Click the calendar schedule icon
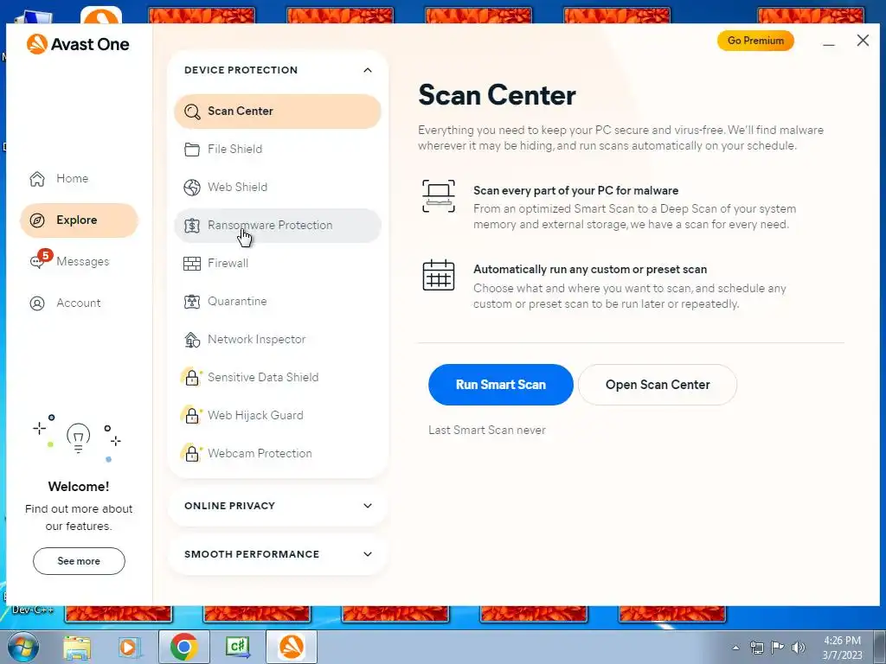The width and height of the screenshot is (886, 664). click(x=439, y=275)
